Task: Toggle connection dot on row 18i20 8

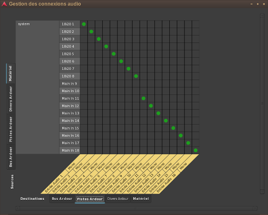Action: pyautogui.click(x=136, y=76)
